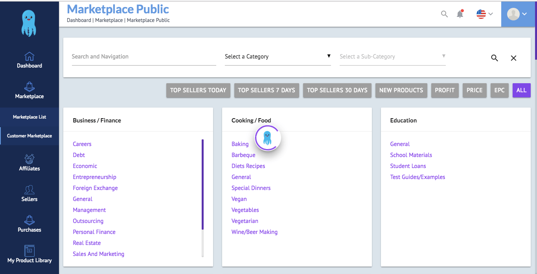Click Marketplace in the breadcrumb
This screenshot has width=537, height=274.
click(109, 20)
